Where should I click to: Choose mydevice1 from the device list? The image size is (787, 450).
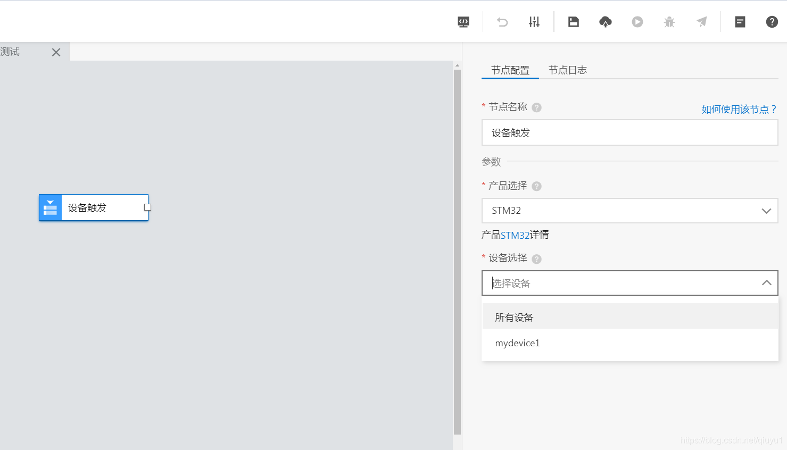[x=630, y=343]
